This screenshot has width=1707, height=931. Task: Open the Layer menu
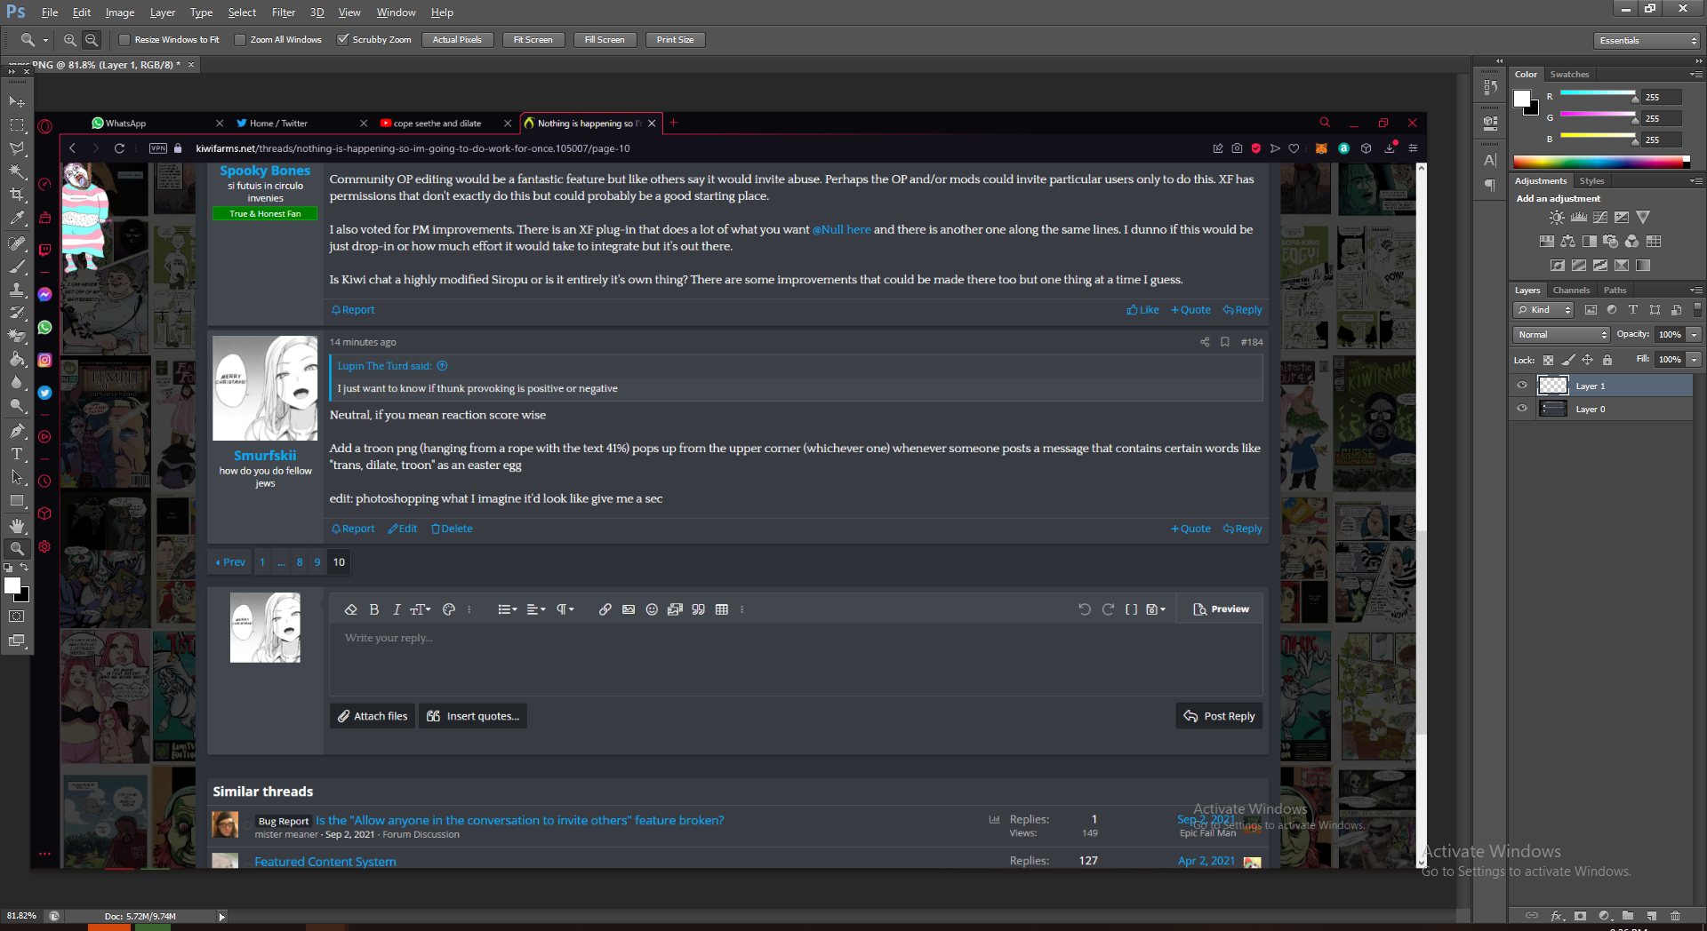click(163, 12)
